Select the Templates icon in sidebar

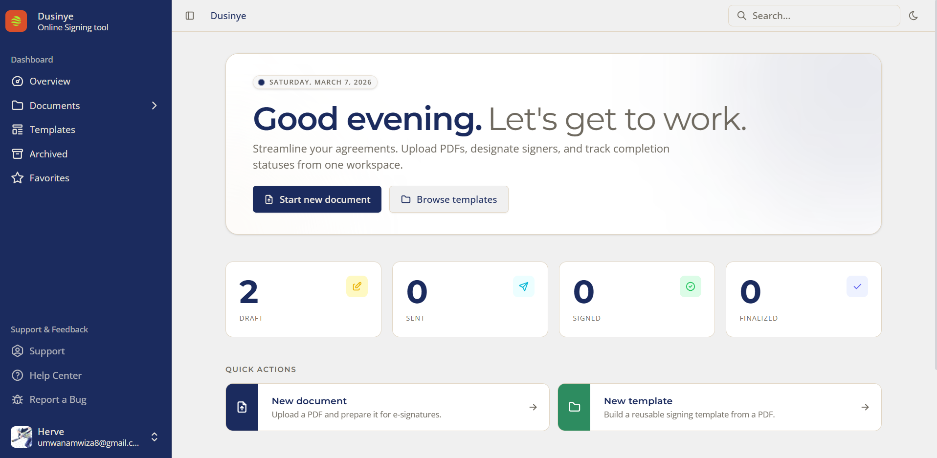point(18,129)
